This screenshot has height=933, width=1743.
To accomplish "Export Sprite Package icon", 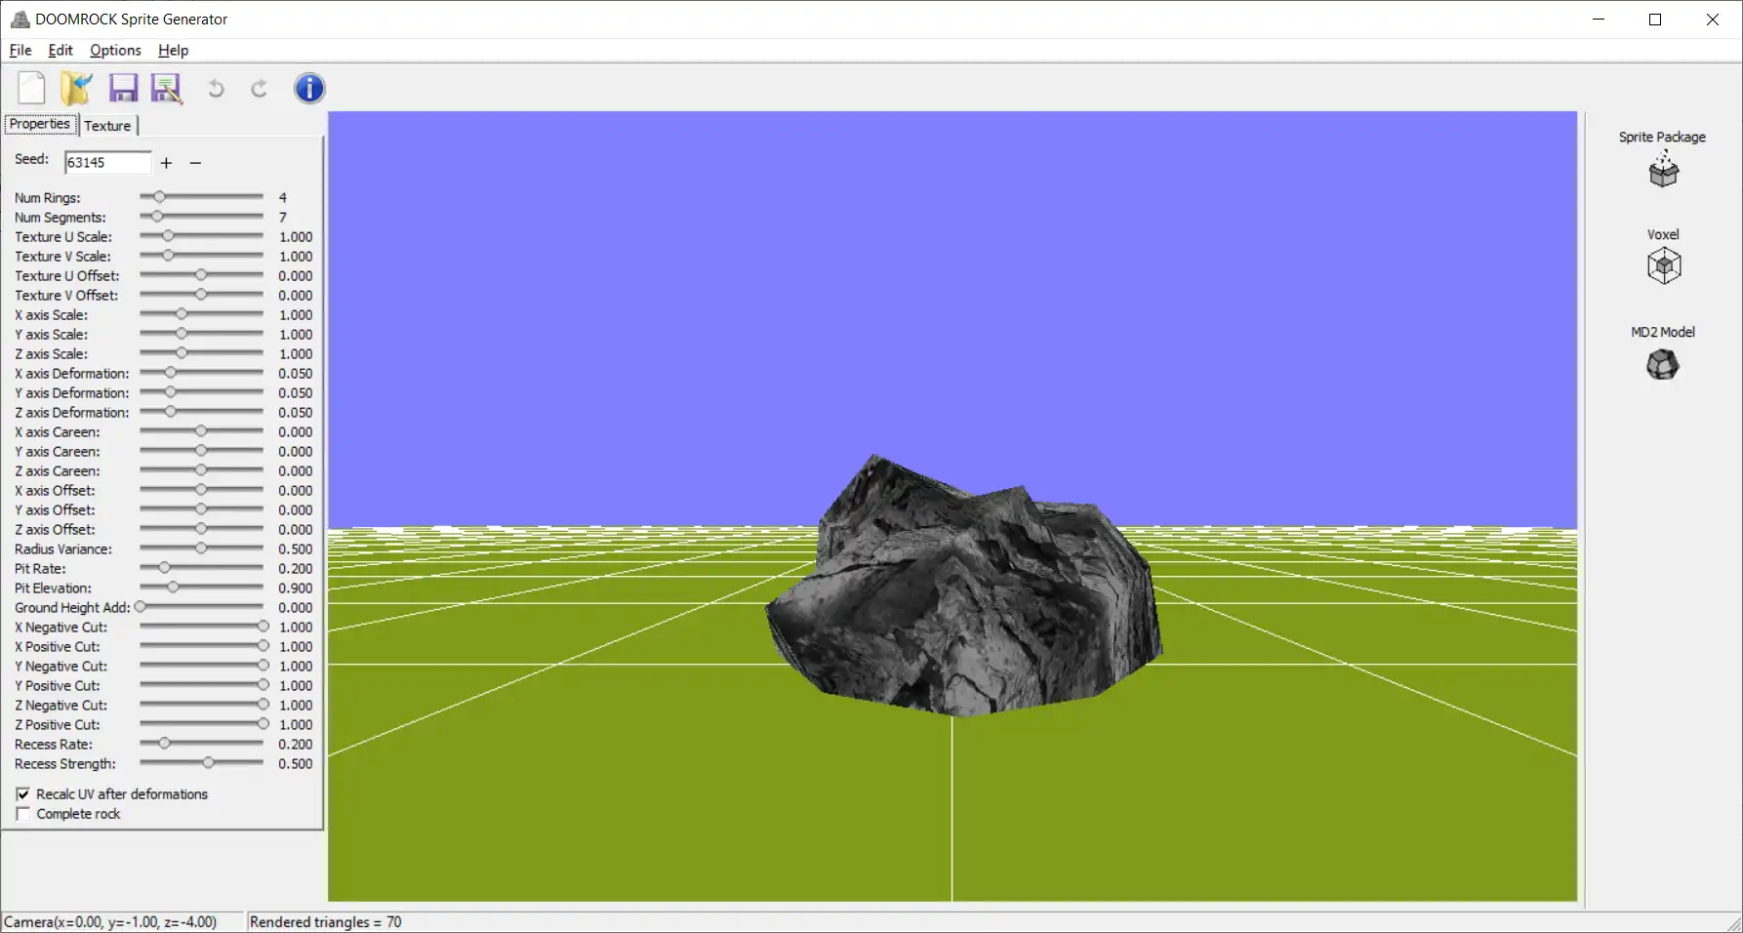I will coord(1663,170).
